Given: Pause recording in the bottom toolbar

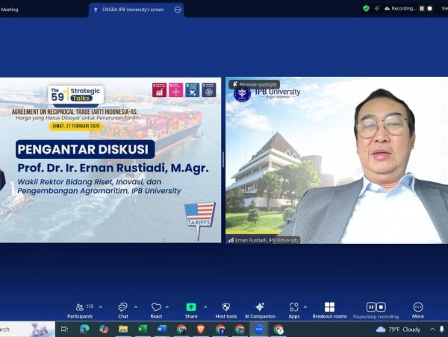Looking at the screenshot, I should [x=371, y=307].
